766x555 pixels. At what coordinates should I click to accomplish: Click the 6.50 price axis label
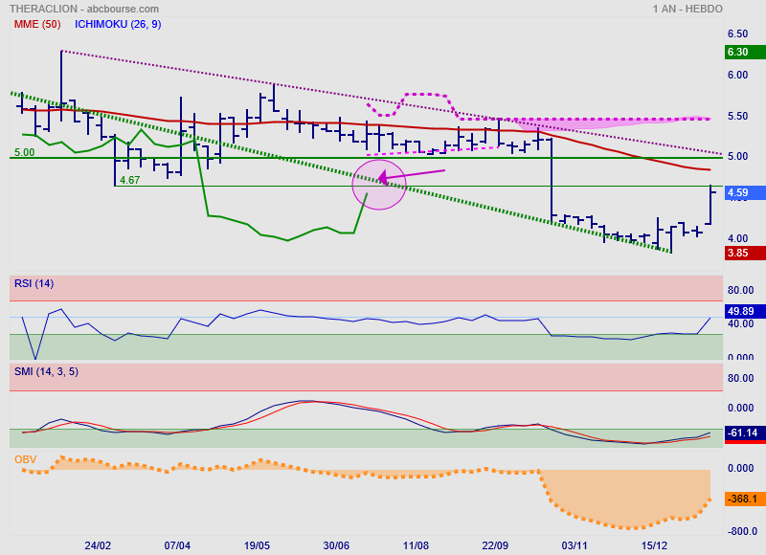point(737,33)
